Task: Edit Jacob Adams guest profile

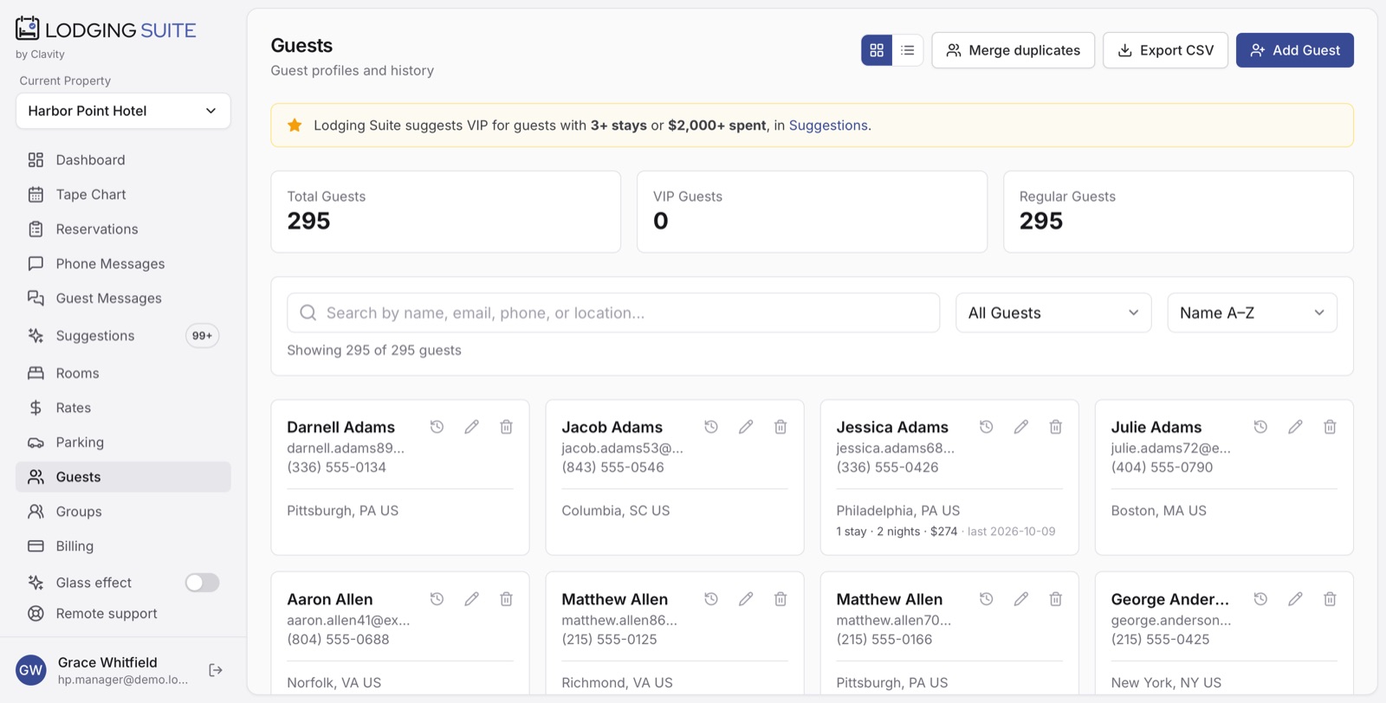Action: pyautogui.click(x=746, y=427)
